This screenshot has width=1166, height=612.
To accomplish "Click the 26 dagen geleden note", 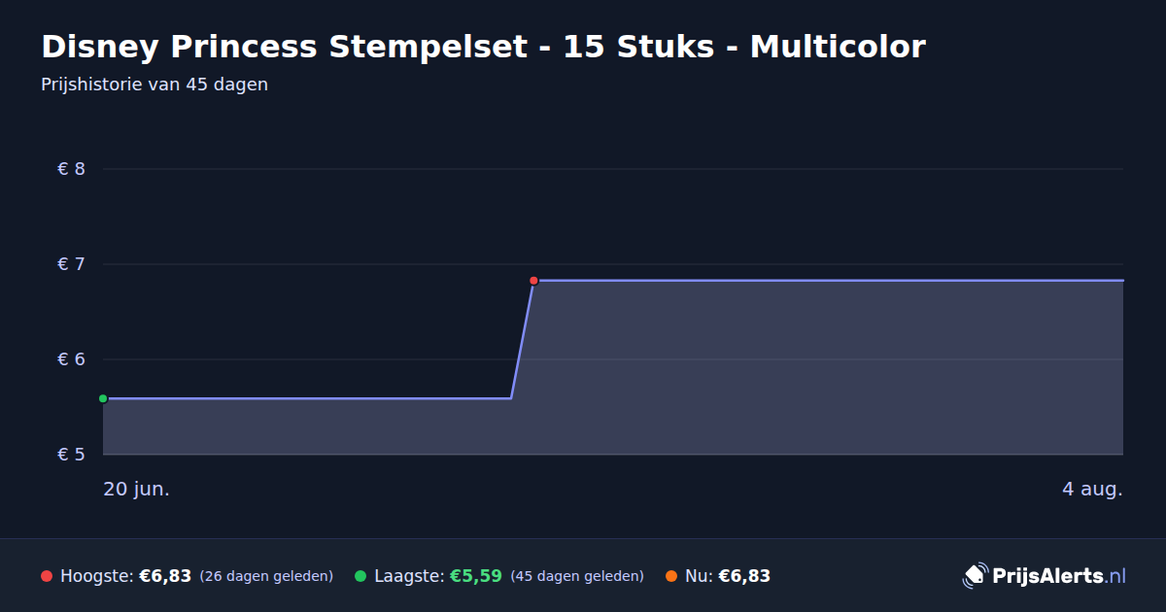I will coord(266,576).
